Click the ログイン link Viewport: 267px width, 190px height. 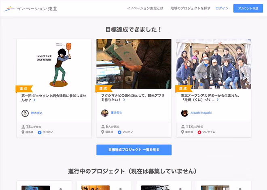222,8
